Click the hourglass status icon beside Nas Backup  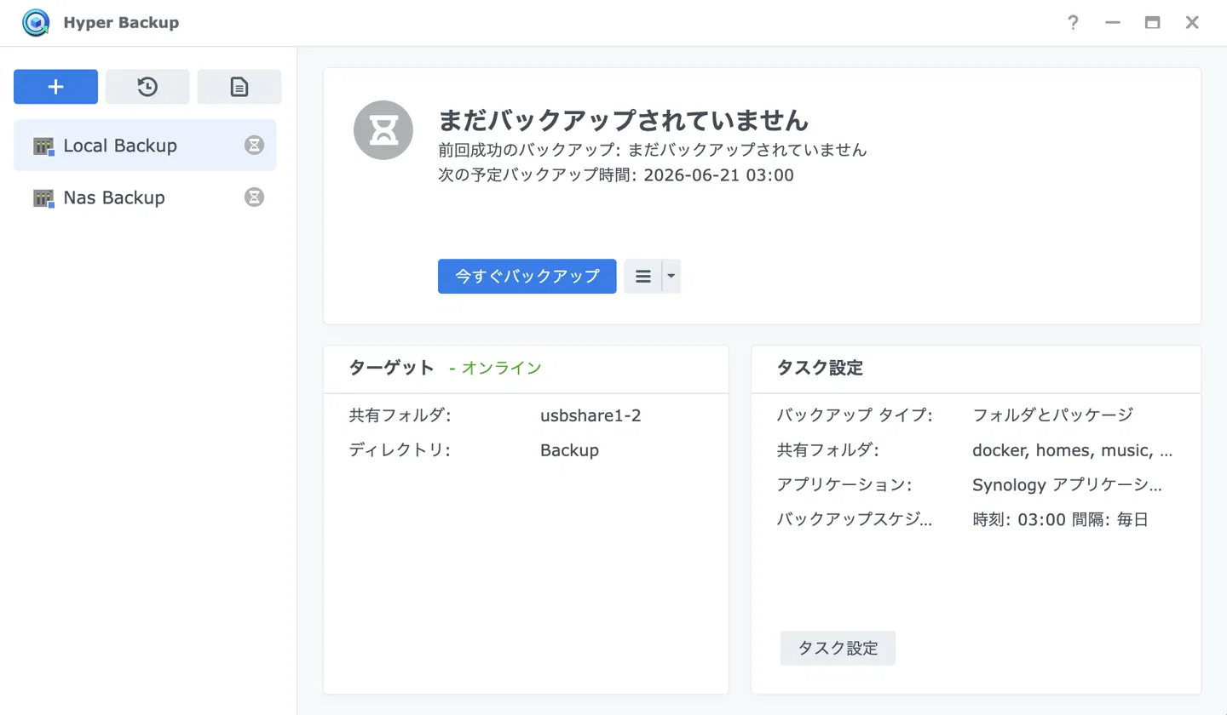pyautogui.click(x=254, y=197)
